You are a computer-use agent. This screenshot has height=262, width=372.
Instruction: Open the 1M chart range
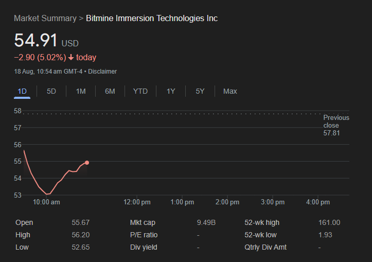pyautogui.click(x=81, y=92)
